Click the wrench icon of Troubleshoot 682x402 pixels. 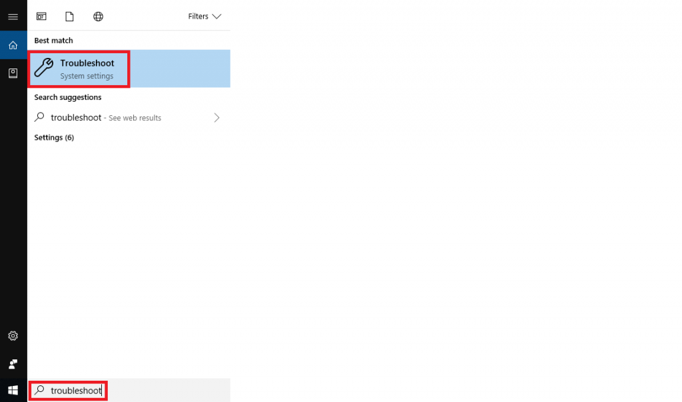pyautogui.click(x=44, y=68)
